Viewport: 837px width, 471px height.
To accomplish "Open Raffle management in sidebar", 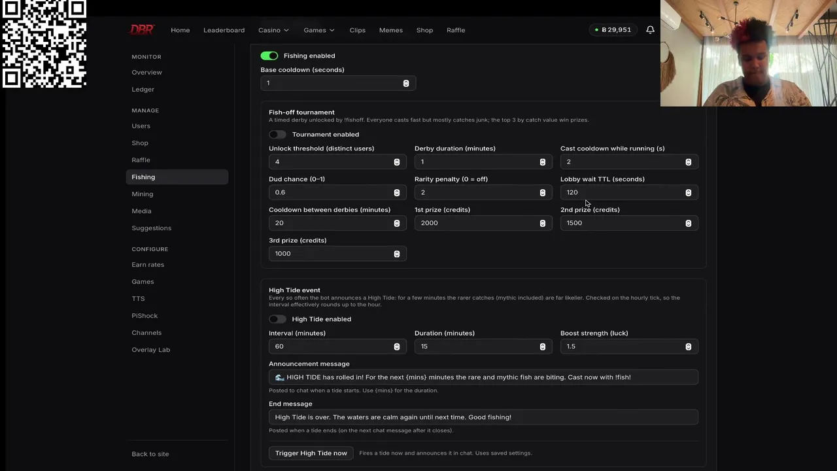I will coord(177,160).
